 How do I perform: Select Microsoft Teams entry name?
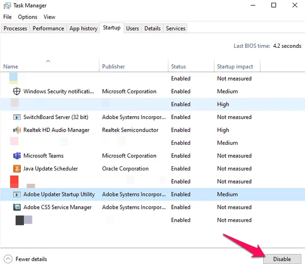43,156
